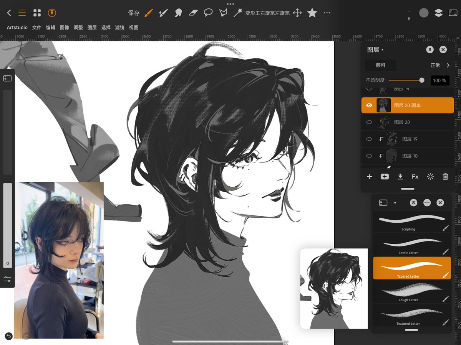Viewport: 461px width, 345px height.
Task: Select the Textured Letter brush
Action: [x=412, y=315]
